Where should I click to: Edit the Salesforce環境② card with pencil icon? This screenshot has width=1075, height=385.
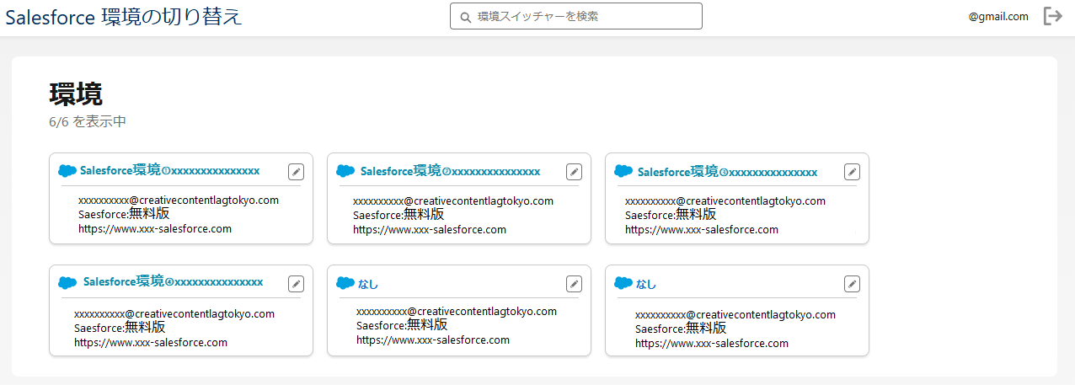pyautogui.click(x=574, y=171)
